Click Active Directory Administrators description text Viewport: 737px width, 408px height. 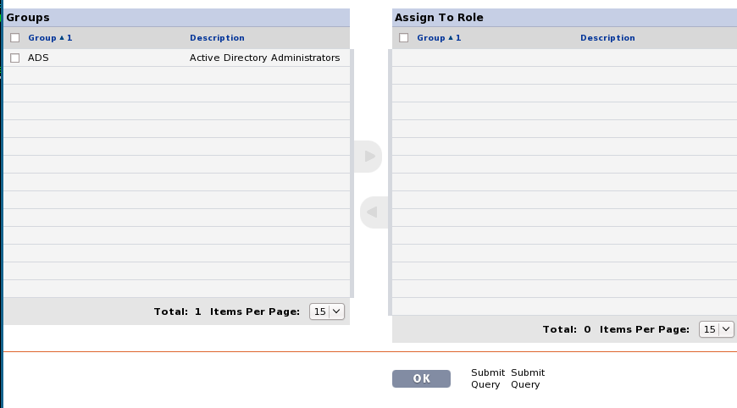[x=264, y=58]
